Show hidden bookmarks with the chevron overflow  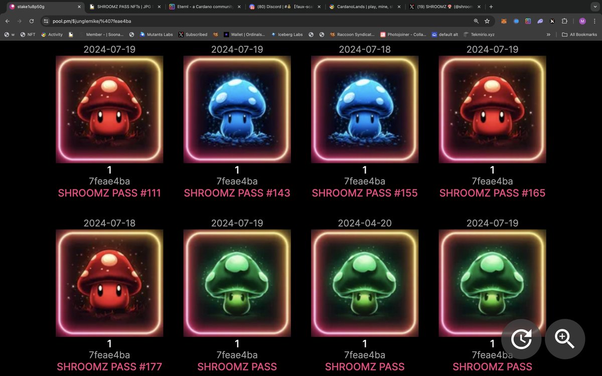548,35
